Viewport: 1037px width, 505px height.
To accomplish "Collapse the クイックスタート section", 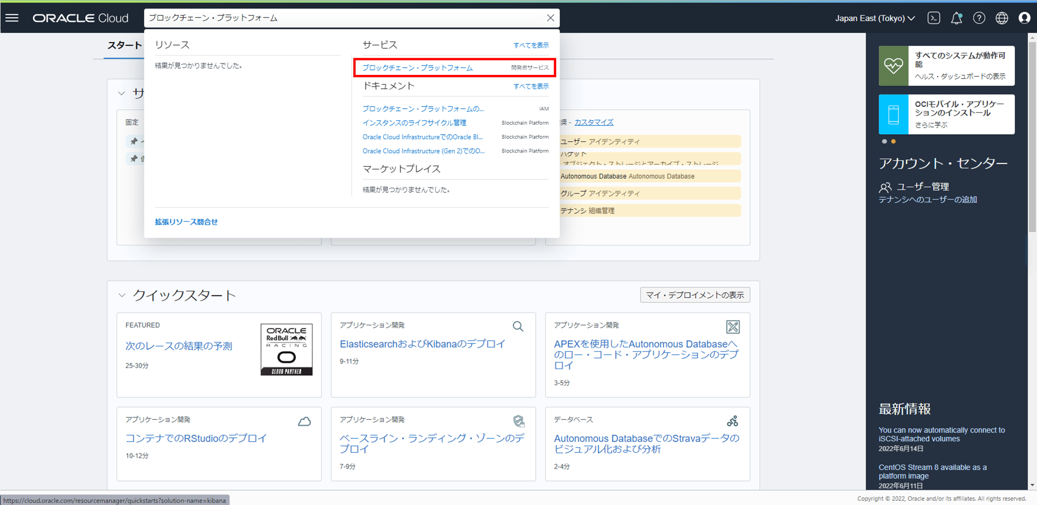I will pos(122,295).
